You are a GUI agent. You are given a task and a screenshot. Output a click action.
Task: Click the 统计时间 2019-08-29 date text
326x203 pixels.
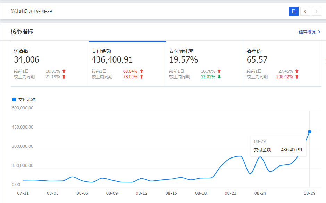click(31, 11)
